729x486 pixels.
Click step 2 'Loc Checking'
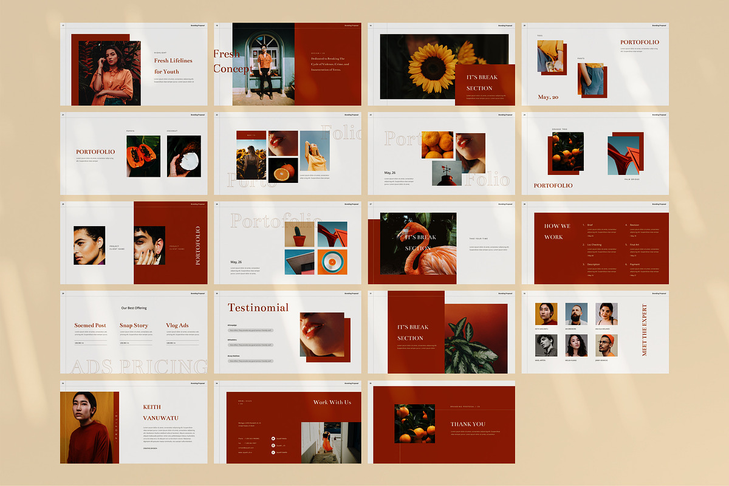tap(593, 245)
